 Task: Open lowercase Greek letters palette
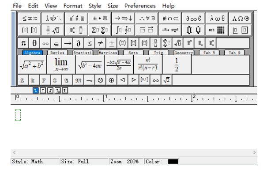[217, 18]
